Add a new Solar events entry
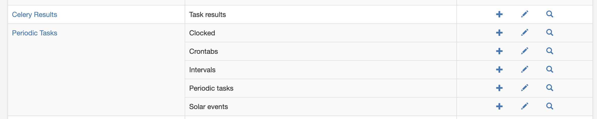This screenshot has width=597, height=119. click(499, 106)
